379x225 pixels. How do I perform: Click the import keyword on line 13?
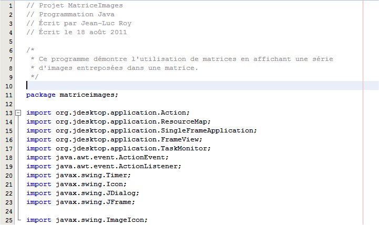pos(39,113)
